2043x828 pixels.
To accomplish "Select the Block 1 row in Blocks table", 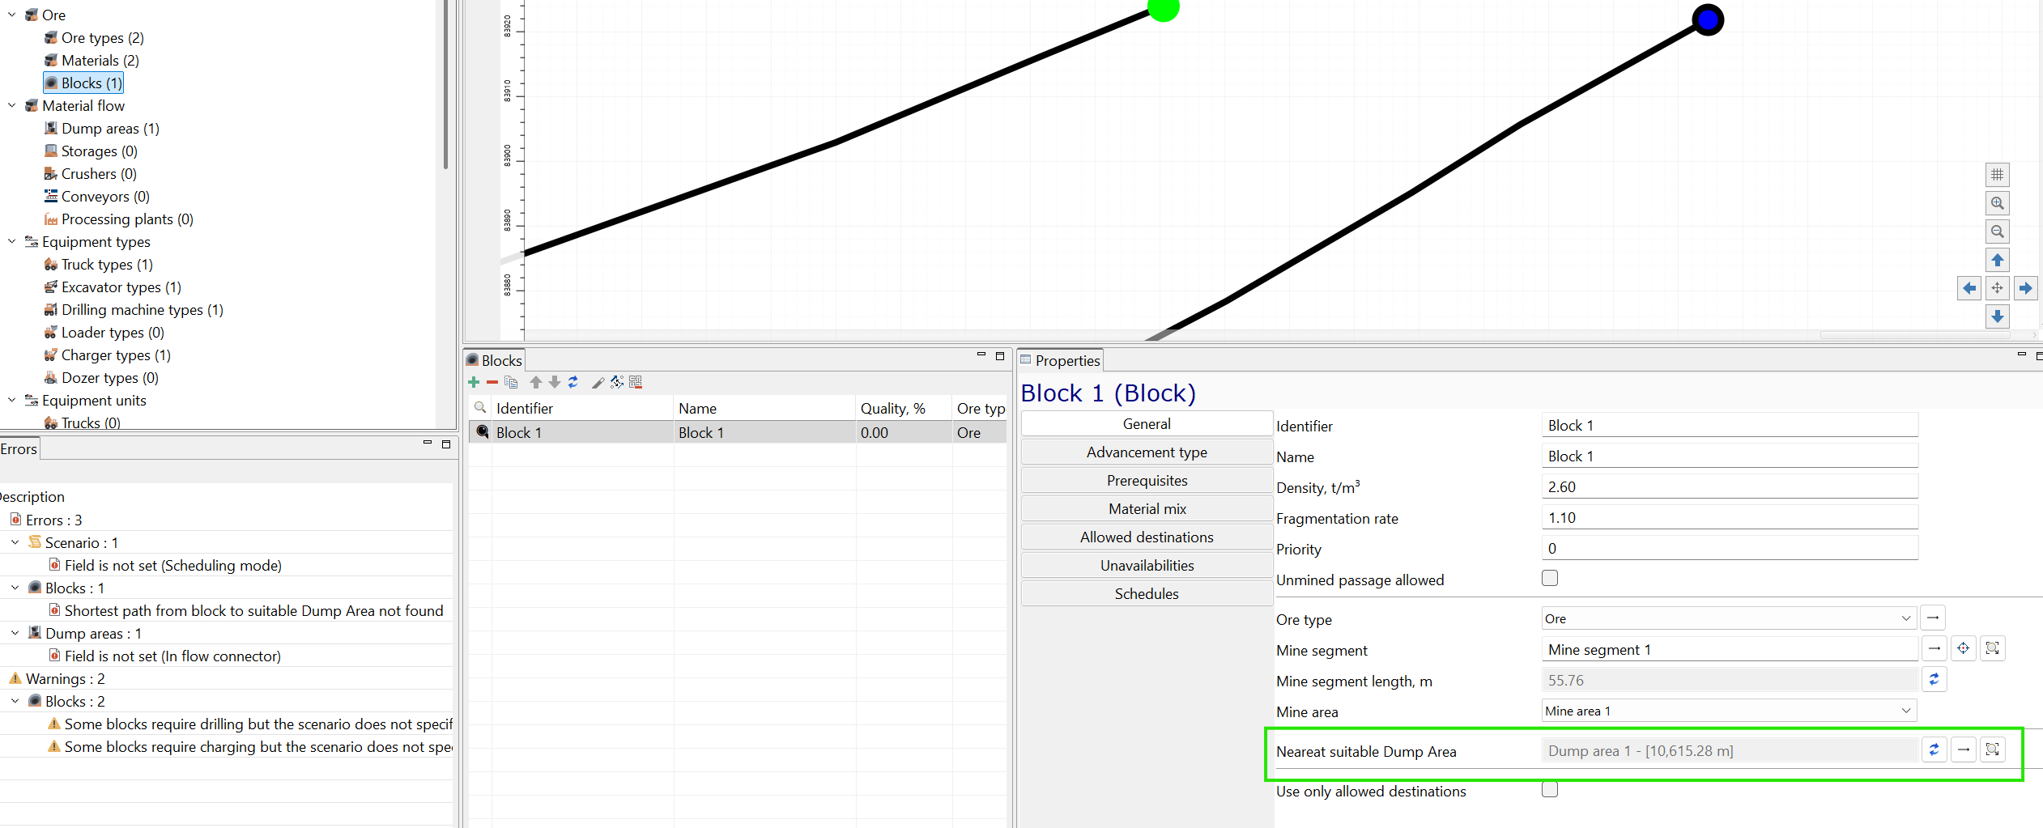I will 738,432.
